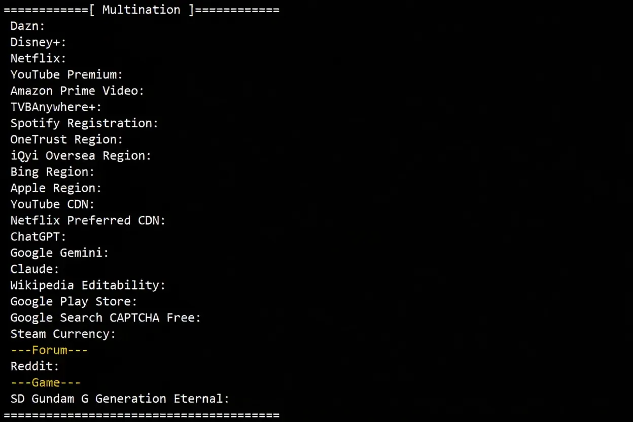Click Google Search CAPTCHA Free text
633x422 pixels.
(106, 318)
